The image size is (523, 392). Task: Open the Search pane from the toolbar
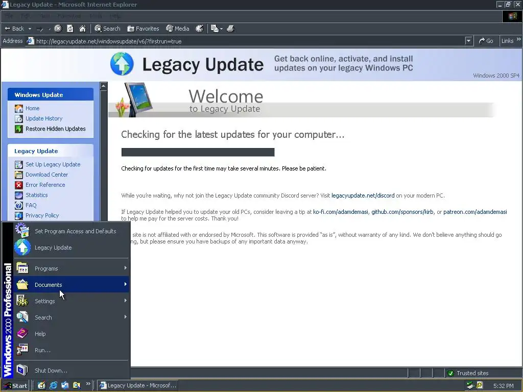point(107,29)
